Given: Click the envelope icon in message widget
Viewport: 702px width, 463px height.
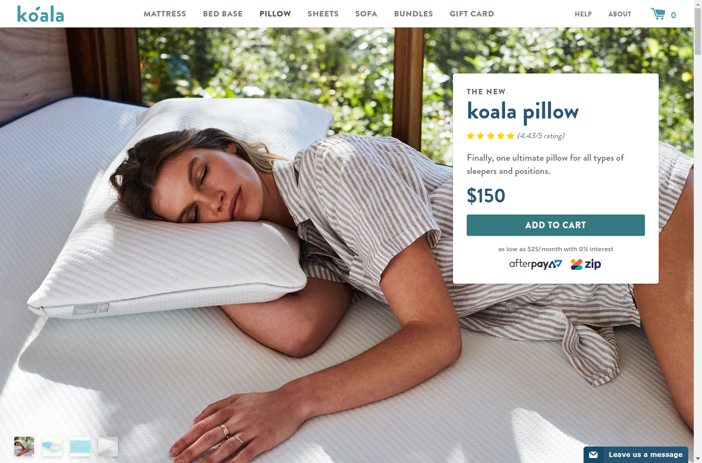Looking at the screenshot, I should [593, 455].
